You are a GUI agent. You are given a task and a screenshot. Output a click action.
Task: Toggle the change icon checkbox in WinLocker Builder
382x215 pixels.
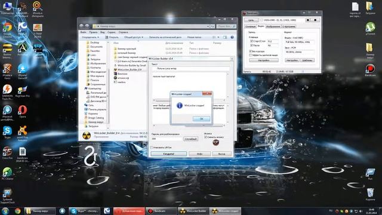(x=205, y=137)
